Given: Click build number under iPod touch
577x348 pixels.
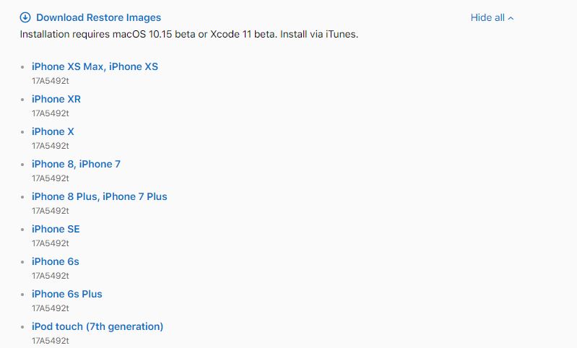Looking at the screenshot, I should point(50,341).
